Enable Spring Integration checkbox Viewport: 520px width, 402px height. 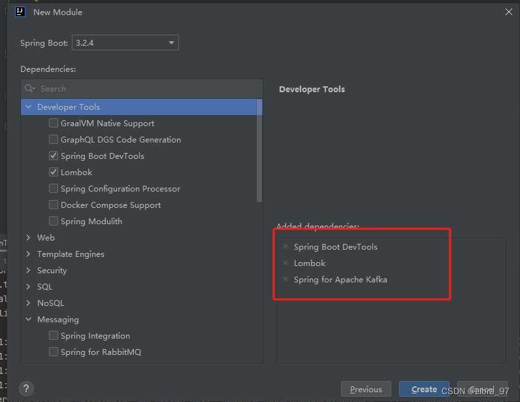[x=54, y=335]
